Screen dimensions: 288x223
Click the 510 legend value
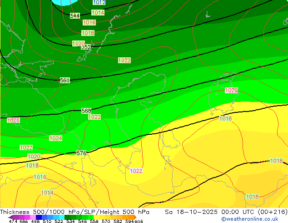coord(47,221)
